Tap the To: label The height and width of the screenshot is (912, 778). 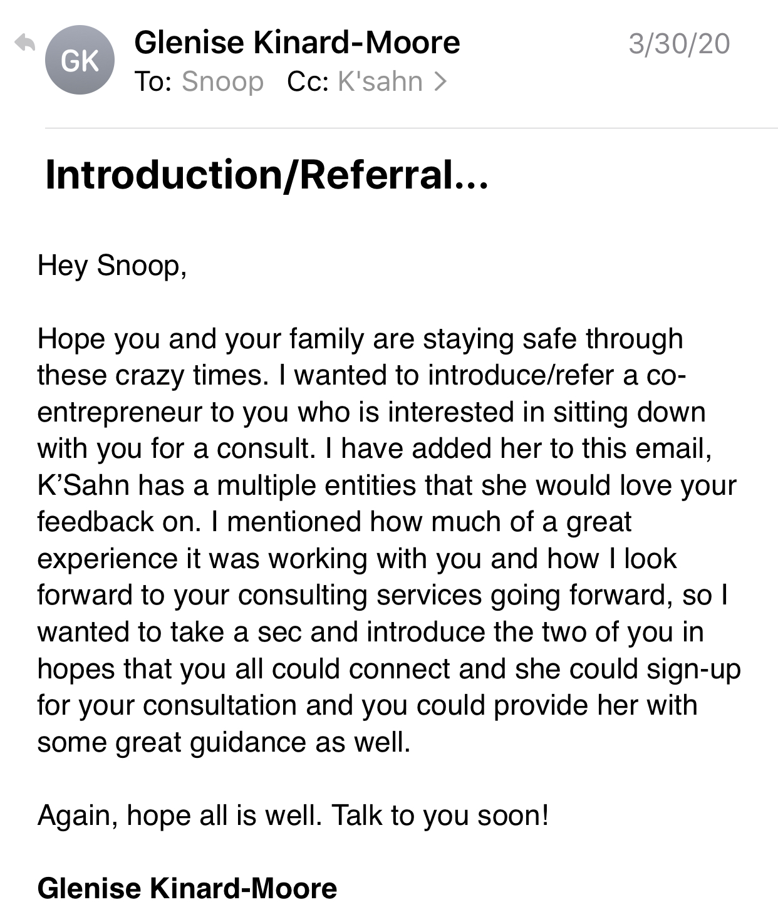click(x=153, y=82)
